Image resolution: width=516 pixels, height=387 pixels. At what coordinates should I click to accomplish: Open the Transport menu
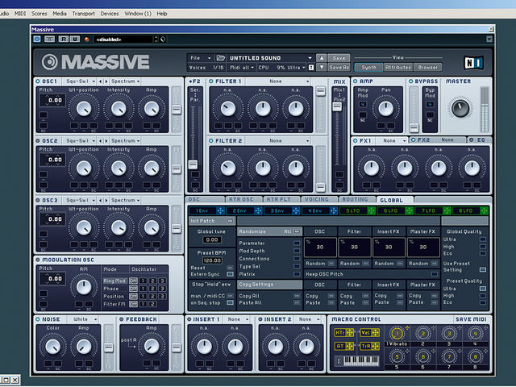coord(83,14)
